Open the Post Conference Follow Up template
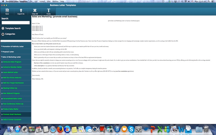The height and width of the screenshot is (135, 216). [x=16, y=104]
